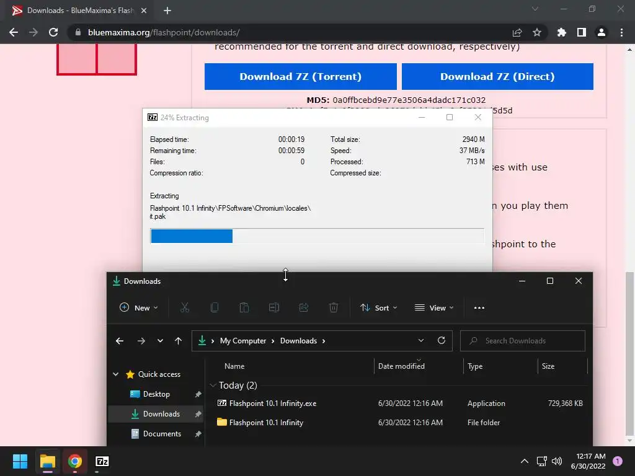Click the chevron after Downloads in address bar

324,341
